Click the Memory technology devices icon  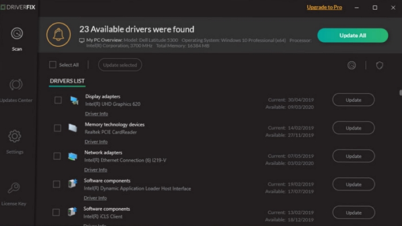73,128
